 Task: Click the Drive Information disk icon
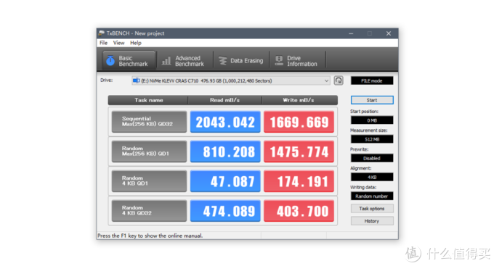279,60
